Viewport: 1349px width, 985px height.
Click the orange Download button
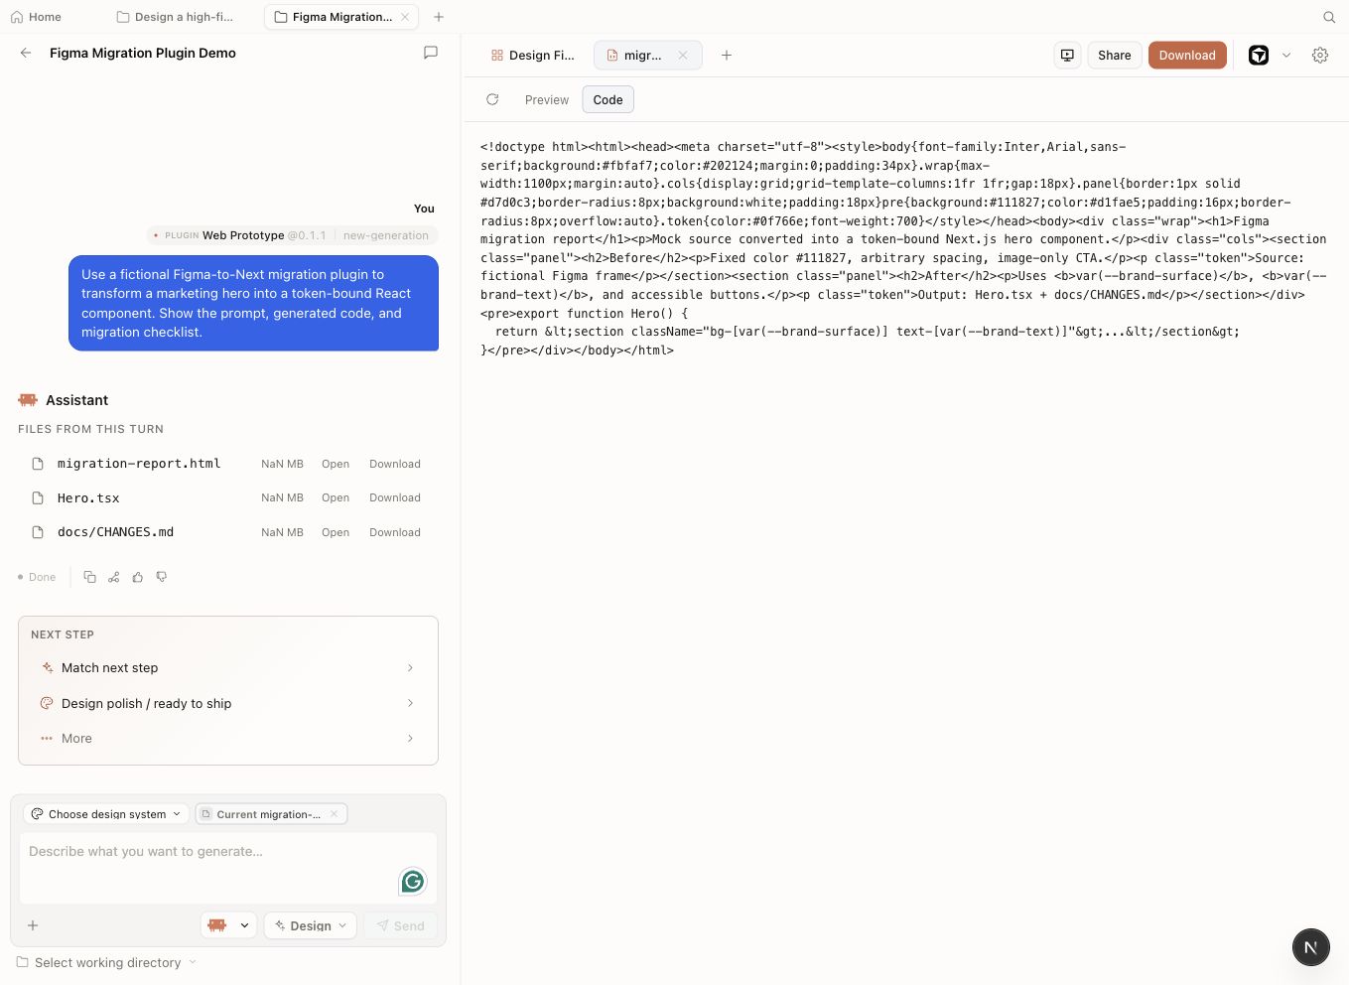click(1187, 56)
